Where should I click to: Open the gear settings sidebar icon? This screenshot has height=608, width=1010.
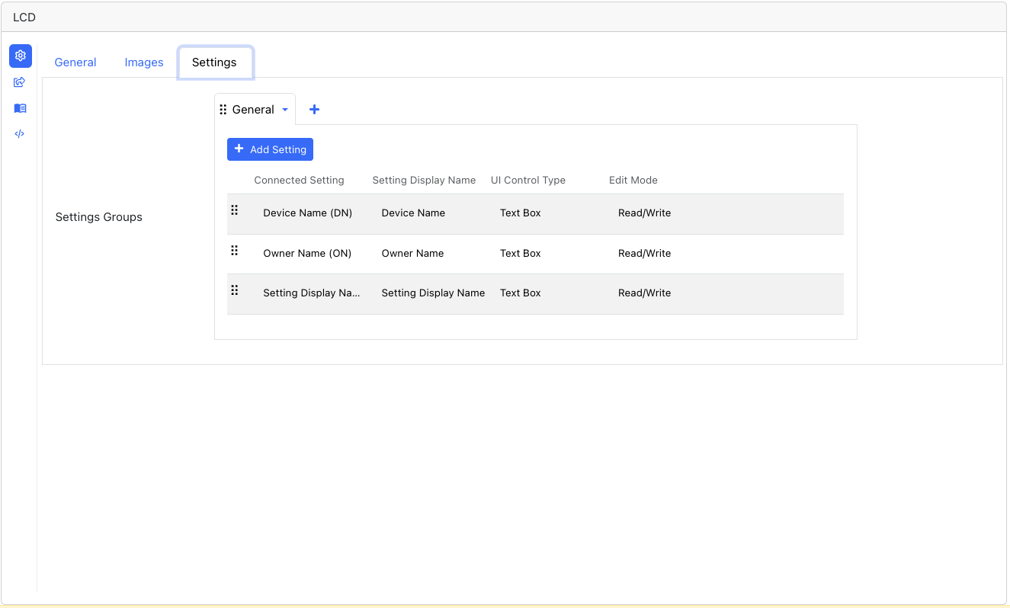[21, 56]
